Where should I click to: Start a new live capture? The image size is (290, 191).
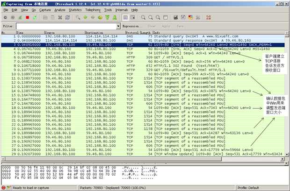tap(20, 18)
